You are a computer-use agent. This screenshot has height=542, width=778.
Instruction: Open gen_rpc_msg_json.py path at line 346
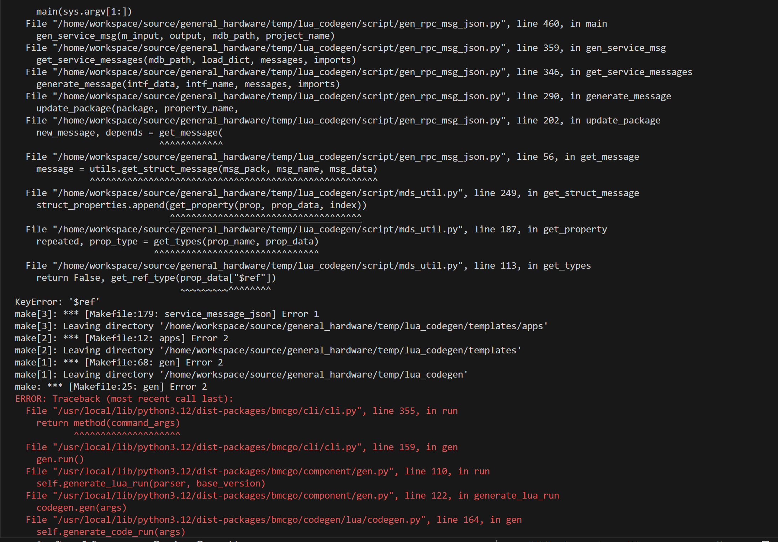(x=279, y=72)
